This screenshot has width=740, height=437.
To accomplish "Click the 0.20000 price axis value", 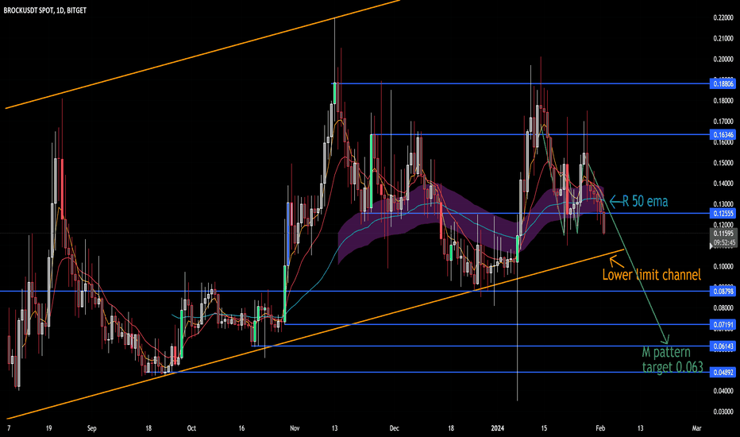I will [x=723, y=59].
